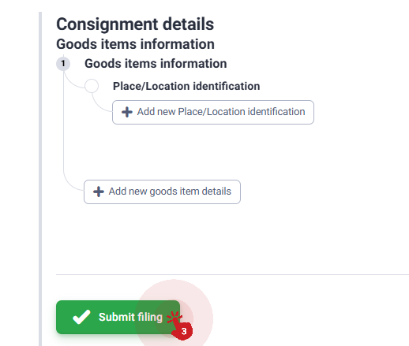Add new Place/Location identification
The height and width of the screenshot is (346, 409).
pos(213,112)
